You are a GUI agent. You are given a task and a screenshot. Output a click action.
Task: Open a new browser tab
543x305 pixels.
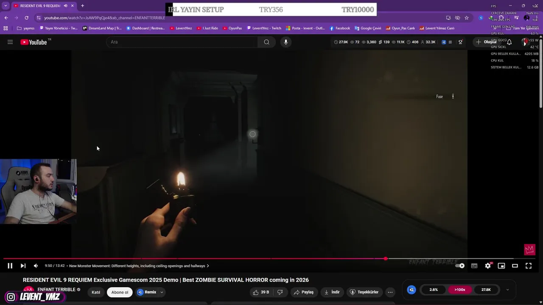(82, 6)
